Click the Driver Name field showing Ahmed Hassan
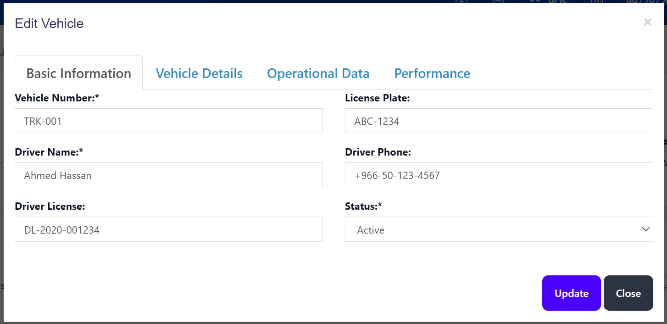Screen dimensions: 667x324 (168, 175)
